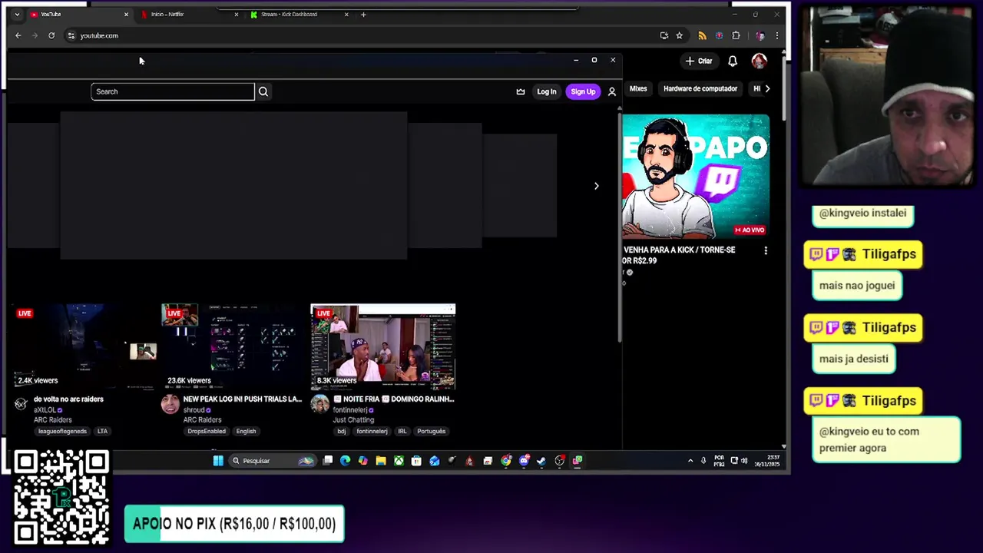The width and height of the screenshot is (983, 553).
Task: Select Hardware de computador chip
Action: (700, 88)
